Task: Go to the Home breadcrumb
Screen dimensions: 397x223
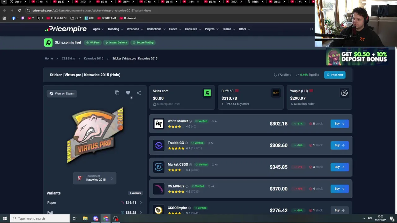Action: pos(49,59)
